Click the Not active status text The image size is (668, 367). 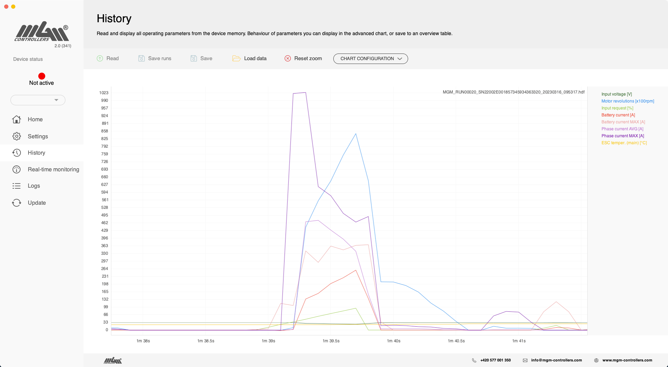click(x=41, y=83)
